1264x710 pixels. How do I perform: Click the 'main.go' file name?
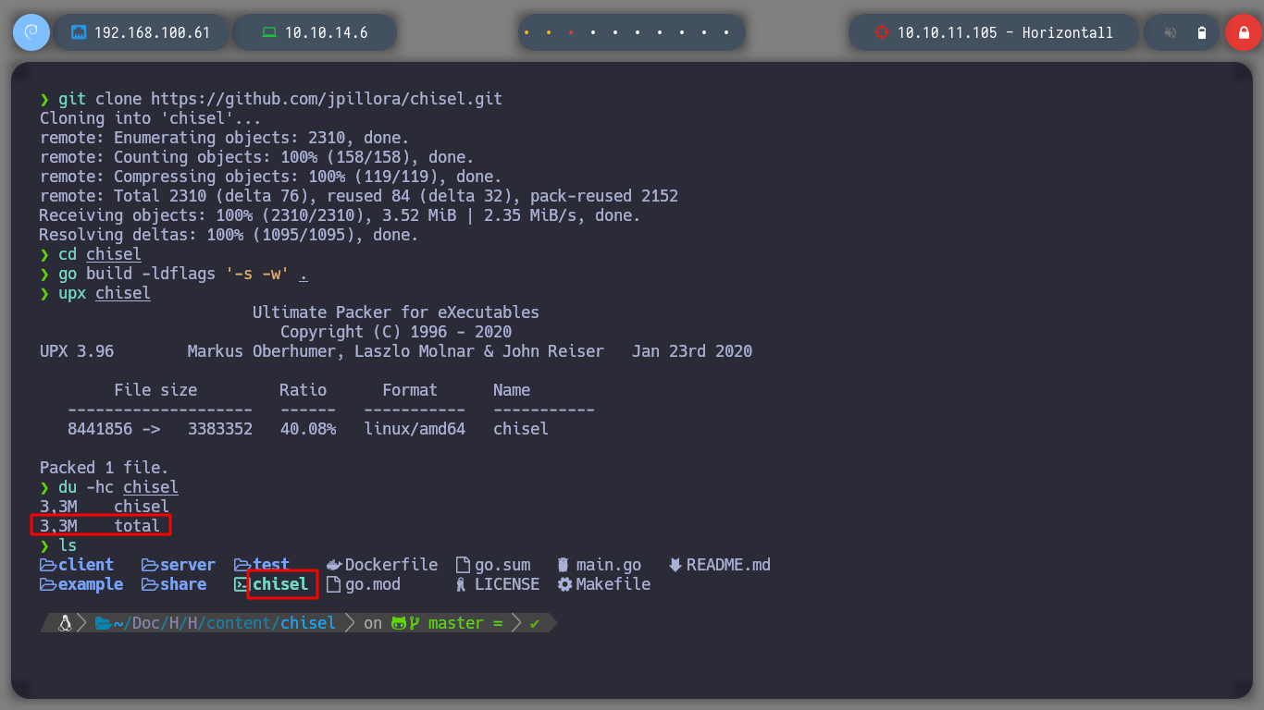[x=609, y=565]
